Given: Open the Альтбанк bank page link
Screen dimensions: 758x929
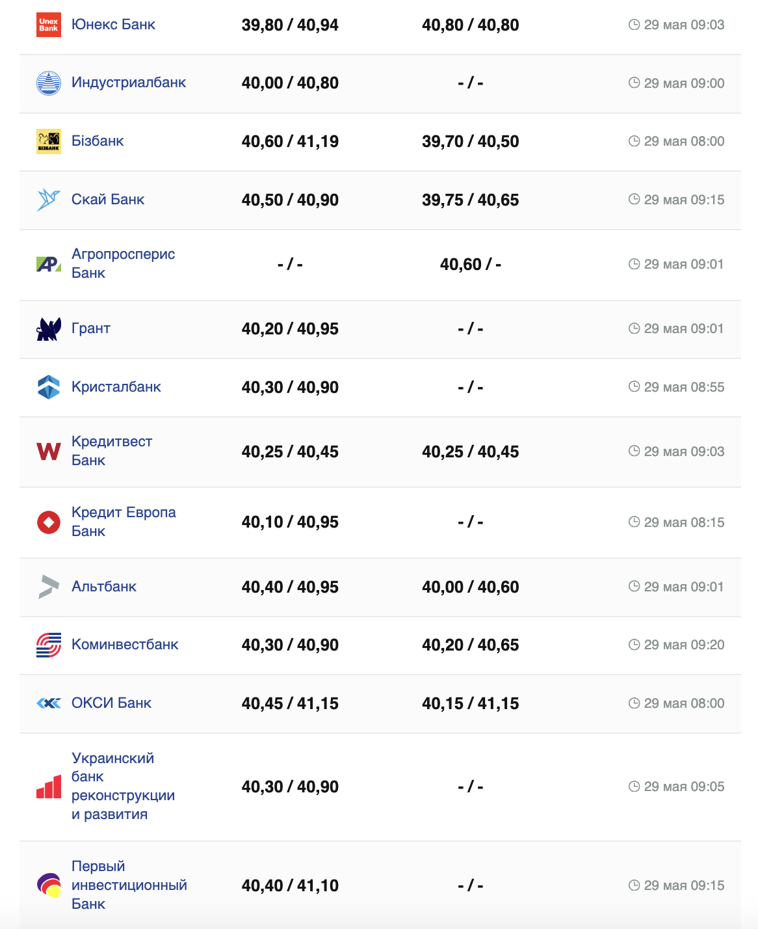Looking at the screenshot, I should [104, 587].
